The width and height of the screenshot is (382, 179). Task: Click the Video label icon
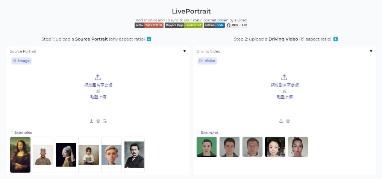tap(201, 60)
